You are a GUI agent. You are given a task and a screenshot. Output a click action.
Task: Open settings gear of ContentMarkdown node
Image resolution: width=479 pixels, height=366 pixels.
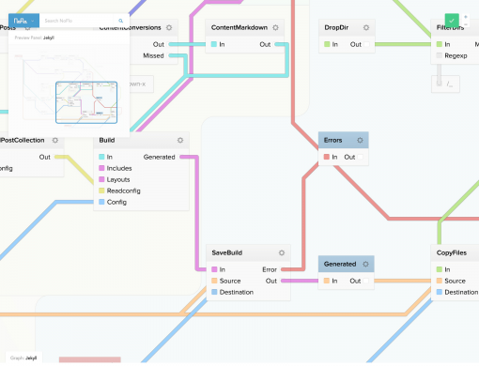point(275,27)
